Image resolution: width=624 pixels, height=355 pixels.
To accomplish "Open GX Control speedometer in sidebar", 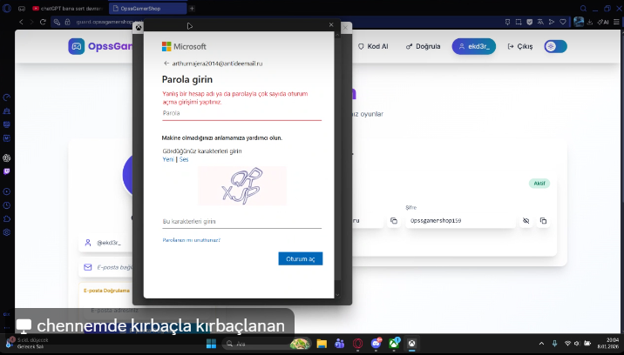I will pos(7,97).
